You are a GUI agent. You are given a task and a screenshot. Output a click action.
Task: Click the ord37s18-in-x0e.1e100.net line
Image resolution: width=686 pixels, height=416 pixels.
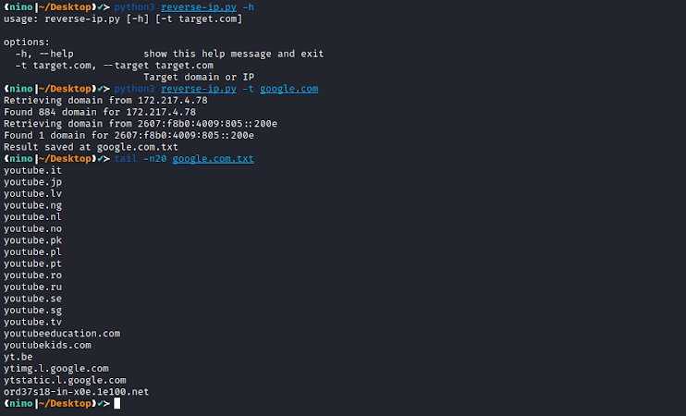[76, 392]
